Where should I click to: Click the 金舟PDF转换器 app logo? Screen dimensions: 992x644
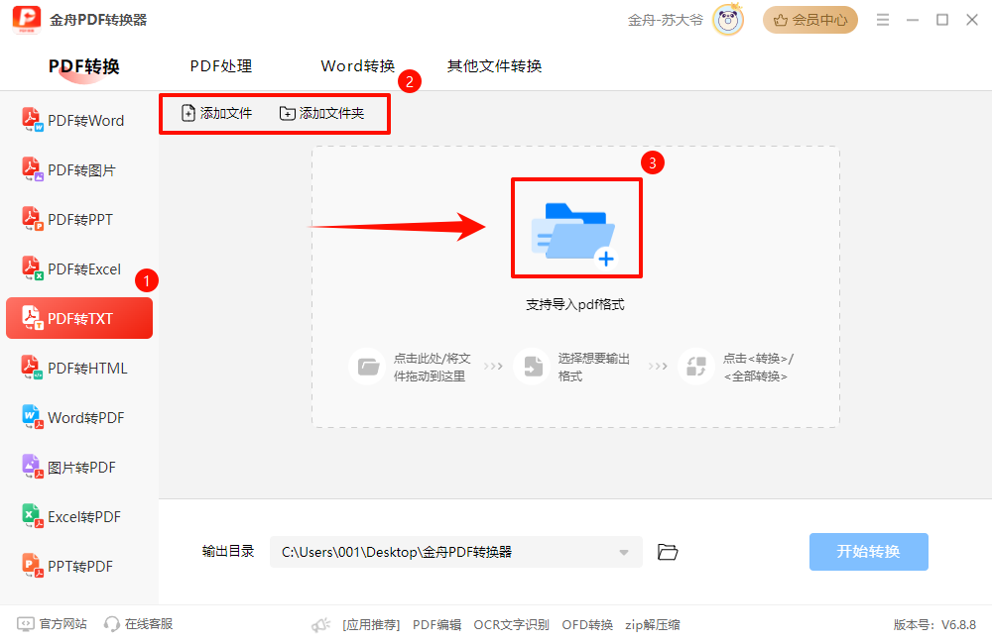(27, 20)
